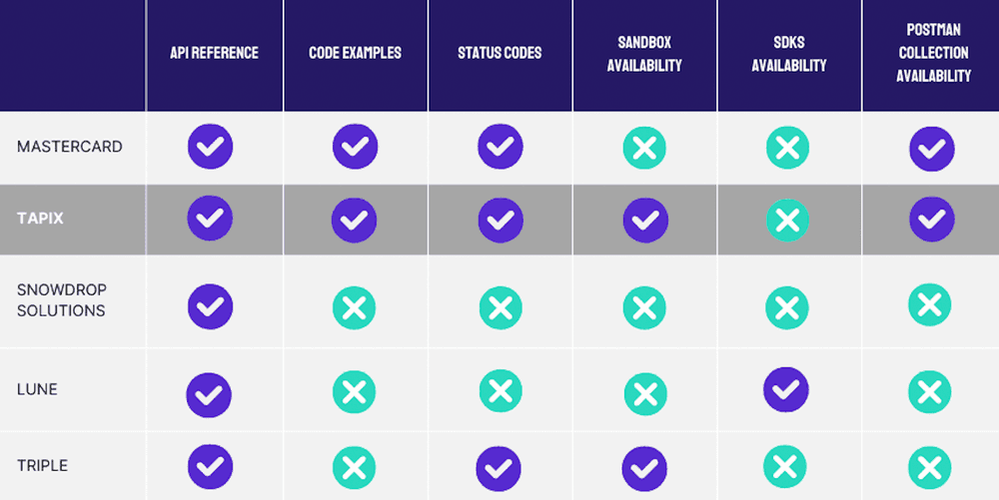Click Snowdrop Solutions' Postman Collection cross icon
999x500 pixels.
[930, 305]
